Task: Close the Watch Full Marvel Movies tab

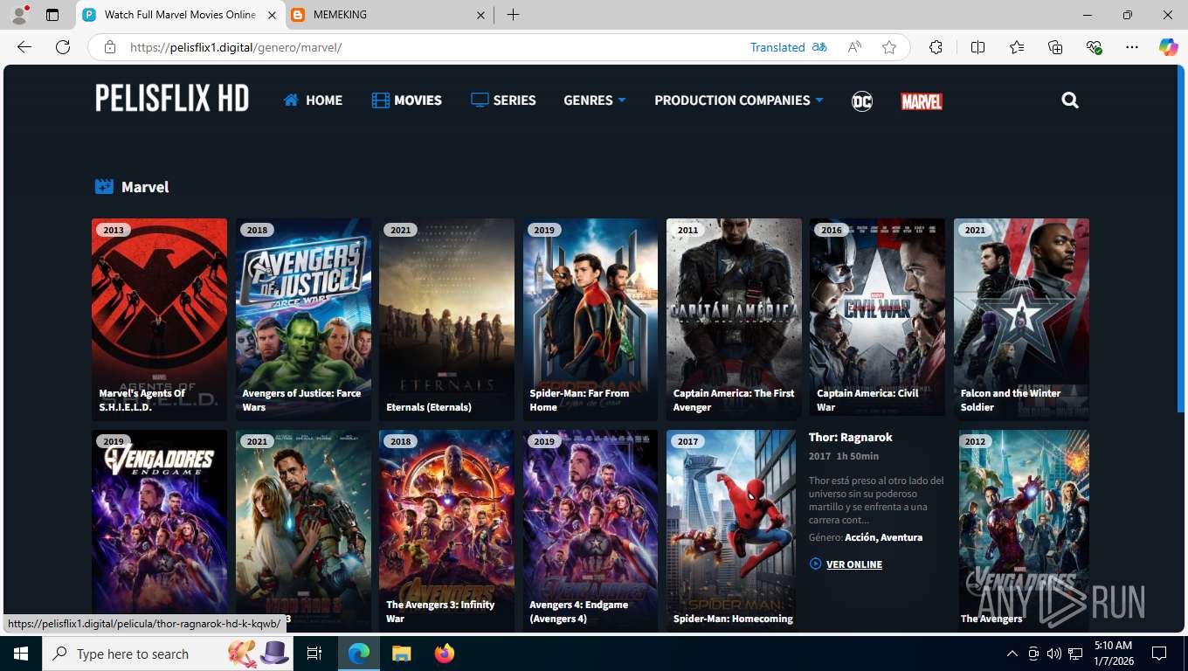Action: tap(272, 15)
